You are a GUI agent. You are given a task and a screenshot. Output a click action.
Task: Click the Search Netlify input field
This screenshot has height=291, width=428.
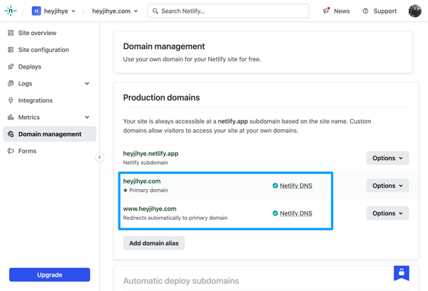(x=228, y=11)
